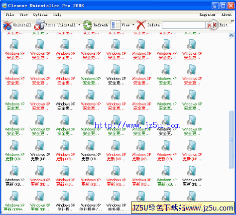Image resolution: width=236 pixels, height=215 pixels.
Task: Select the Windows XP 更新 (KB94... item
Action: coord(15,201)
